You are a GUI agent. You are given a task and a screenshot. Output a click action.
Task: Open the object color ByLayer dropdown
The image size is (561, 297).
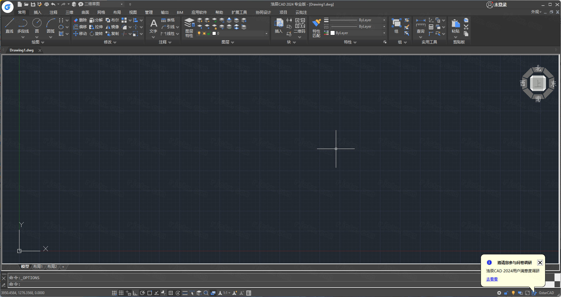[x=384, y=33]
